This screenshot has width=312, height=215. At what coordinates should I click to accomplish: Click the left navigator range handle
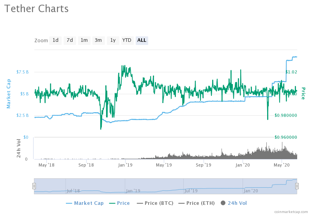tap(34, 186)
